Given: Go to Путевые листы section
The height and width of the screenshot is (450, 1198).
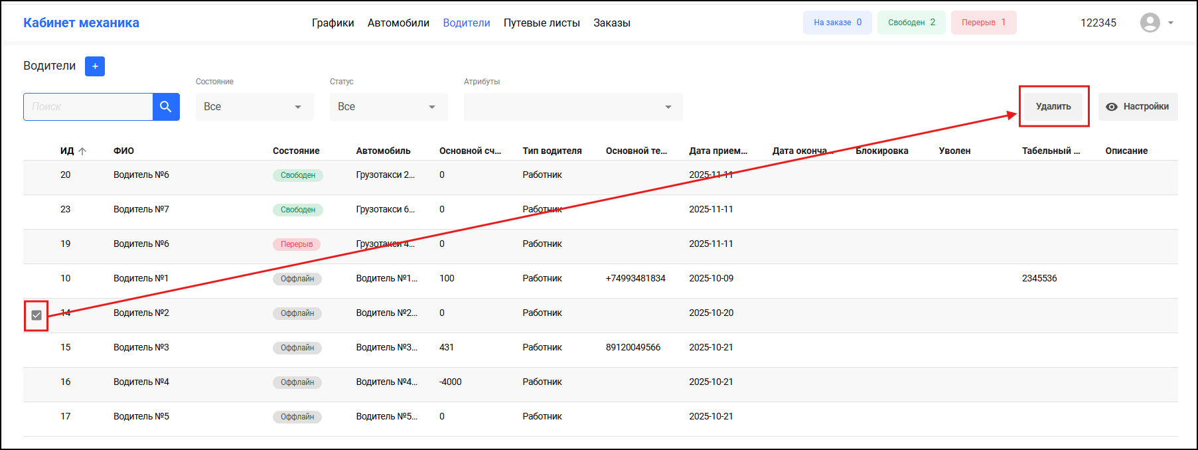Looking at the screenshot, I should click(542, 23).
